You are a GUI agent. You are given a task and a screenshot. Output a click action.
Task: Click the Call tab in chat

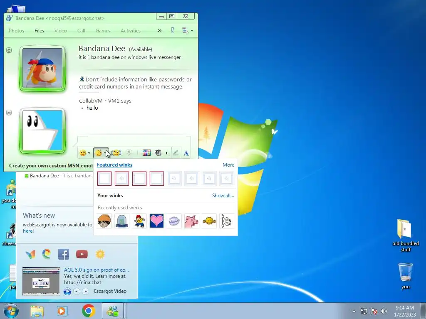pos(81,31)
